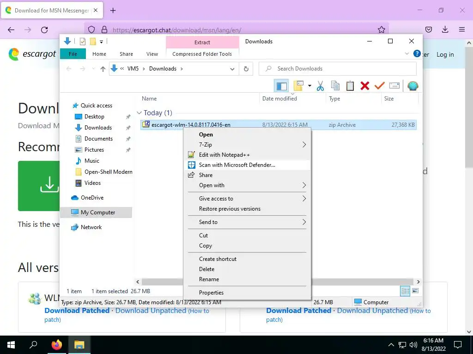Choose Create shortcut in context menu
The height and width of the screenshot is (354, 473).
247,259
